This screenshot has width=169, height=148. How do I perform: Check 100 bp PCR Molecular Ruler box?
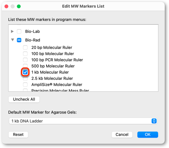[25, 60]
